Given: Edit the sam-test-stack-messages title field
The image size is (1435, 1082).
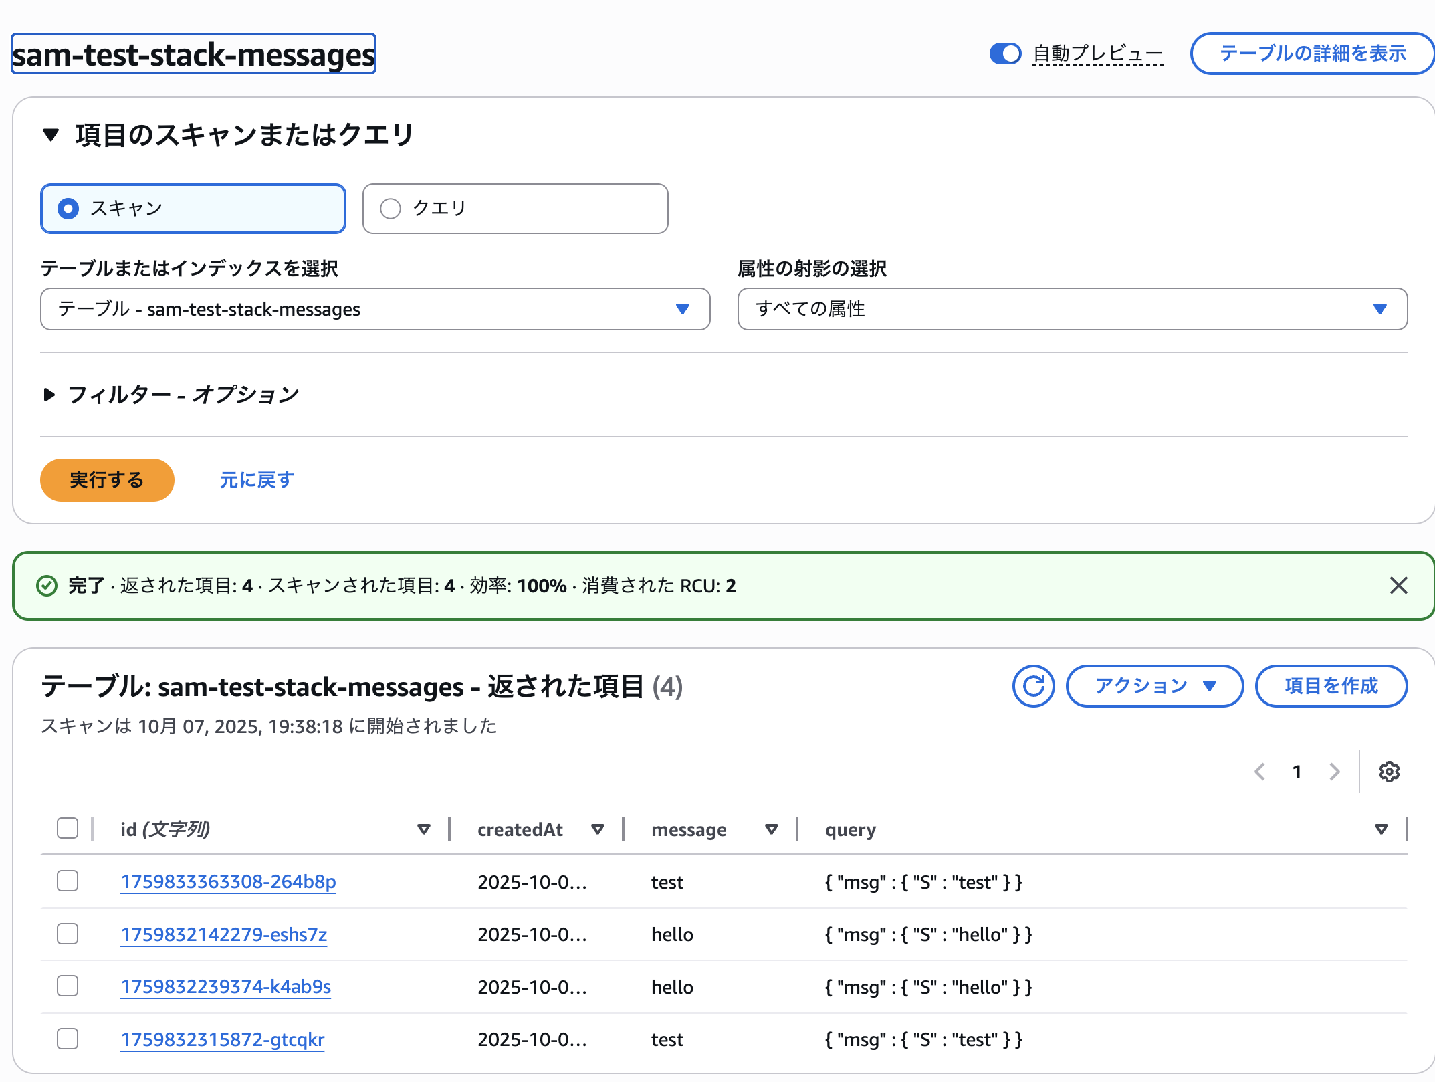Looking at the screenshot, I should [193, 54].
